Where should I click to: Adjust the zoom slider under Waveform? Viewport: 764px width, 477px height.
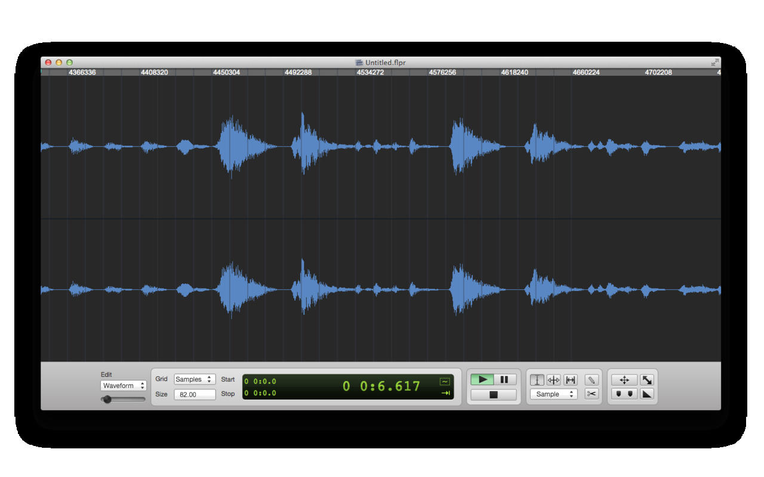(x=107, y=399)
